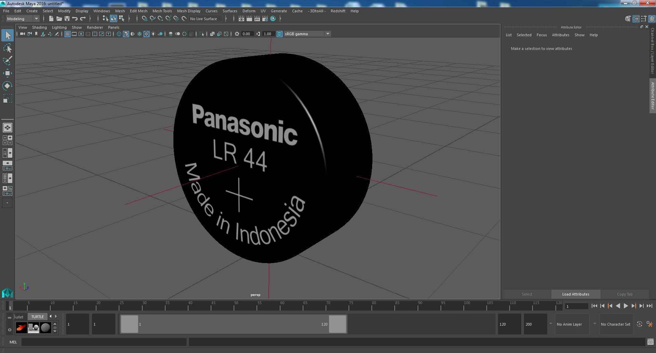This screenshot has height=353, width=656.
Task: Toggle color management ON button
Action: pyautogui.click(x=279, y=34)
